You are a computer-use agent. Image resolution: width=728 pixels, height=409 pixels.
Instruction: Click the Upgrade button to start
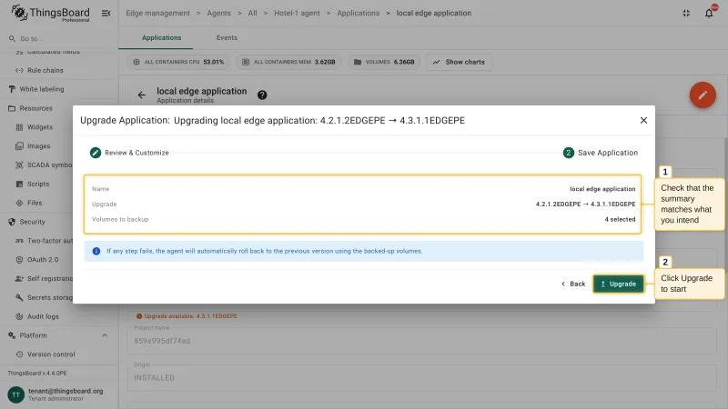click(x=619, y=284)
